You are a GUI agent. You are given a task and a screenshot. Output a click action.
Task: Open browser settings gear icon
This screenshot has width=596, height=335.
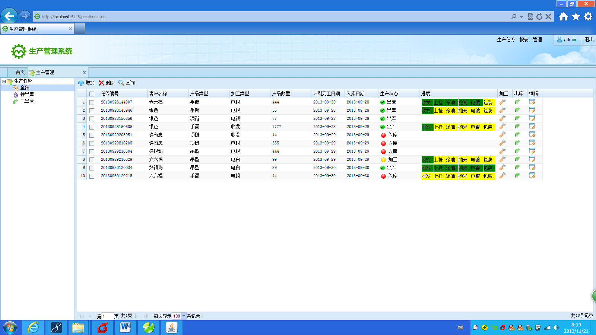click(x=588, y=16)
